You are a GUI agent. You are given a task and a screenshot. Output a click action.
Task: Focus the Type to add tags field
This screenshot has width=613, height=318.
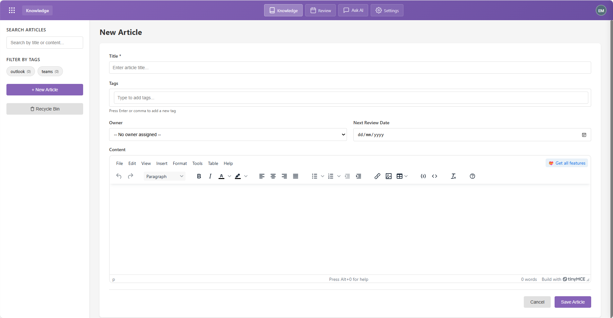tap(351, 98)
